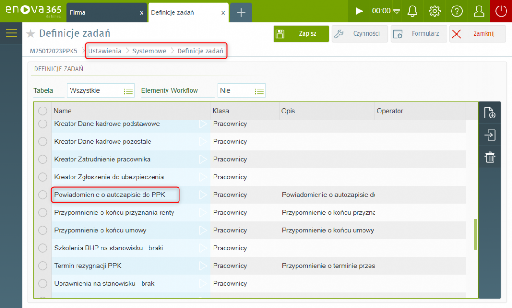512x308 pixels.
Task: Expand the timer dropdown arrow next to 00:00
Action: click(x=397, y=11)
